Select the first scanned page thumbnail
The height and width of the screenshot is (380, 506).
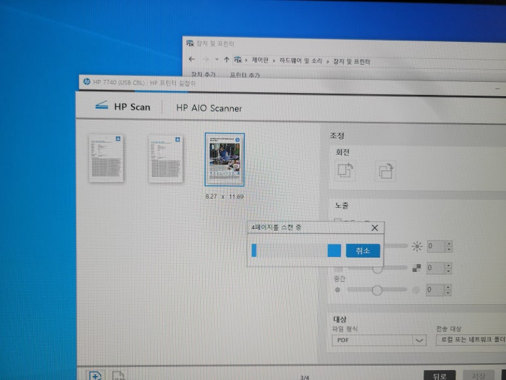coord(106,158)
